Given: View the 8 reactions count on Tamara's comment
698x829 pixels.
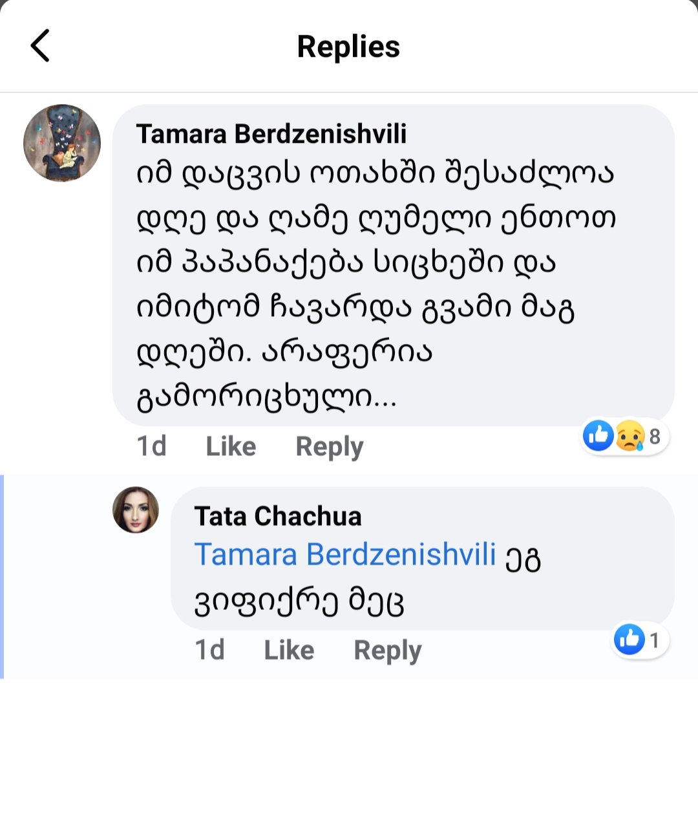Looking at the screenshot, I should pos(655,436).
